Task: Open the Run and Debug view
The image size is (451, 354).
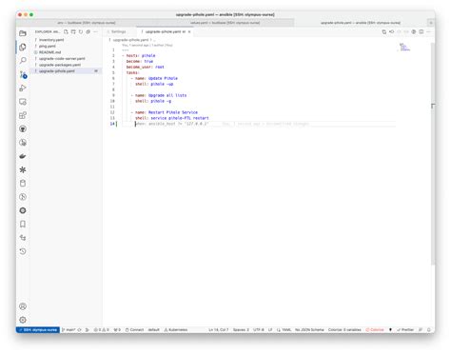Action: click(23, 88)
